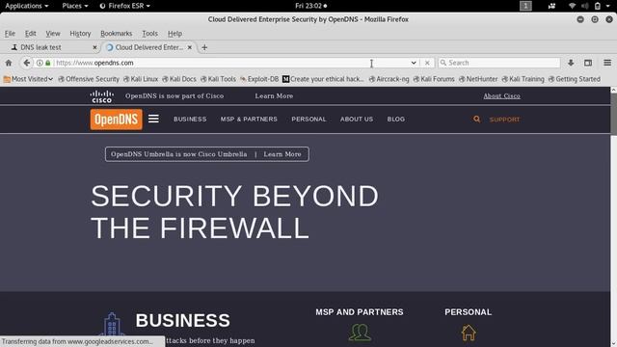This screenshot has height=347, width=617.
Task: Open BLOG in the site navigation
Action: tap(396, 119)
